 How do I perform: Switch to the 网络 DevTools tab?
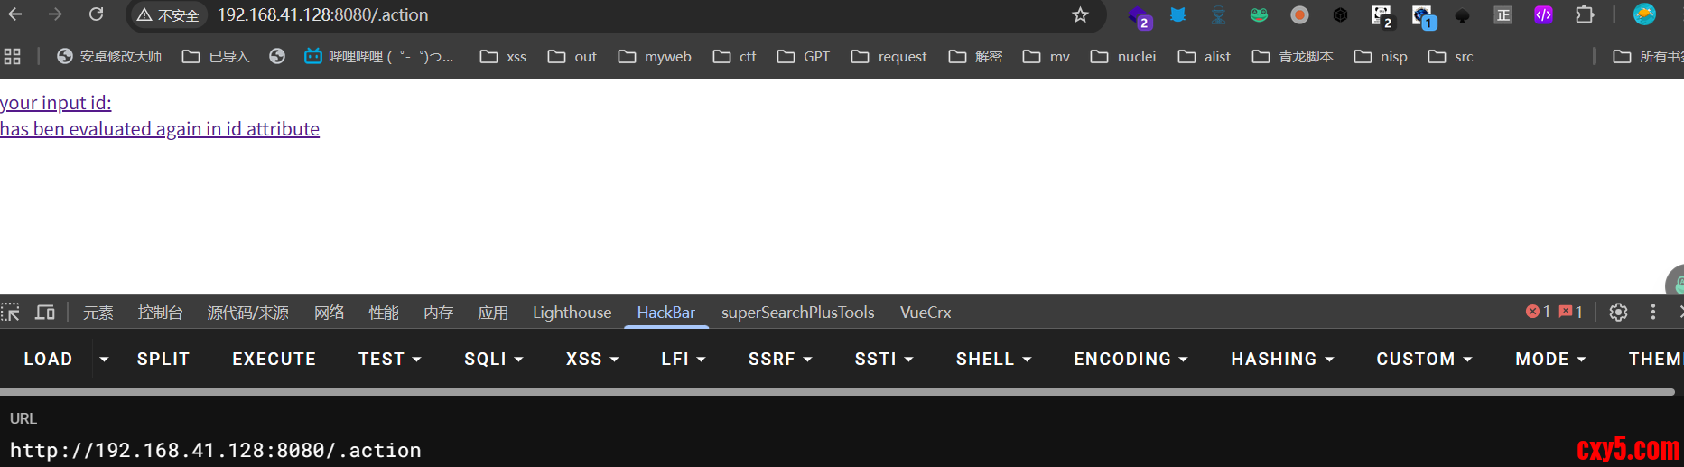[x=330, y=312]
